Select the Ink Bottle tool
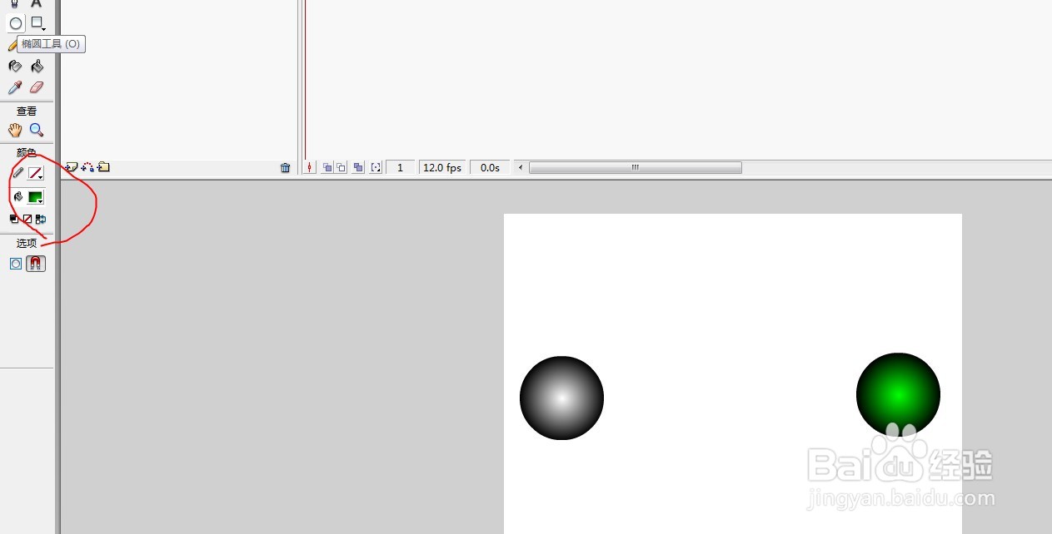The height and width of the screenshot is (534, 1052). [15, 66]
